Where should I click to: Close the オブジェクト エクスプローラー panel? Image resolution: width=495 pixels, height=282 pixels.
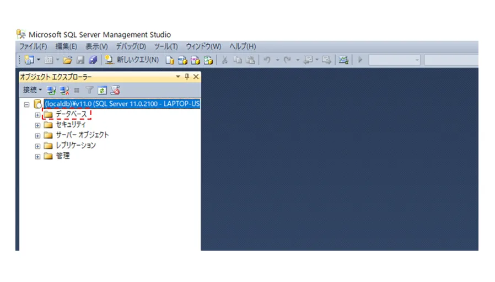pos(196,77)
